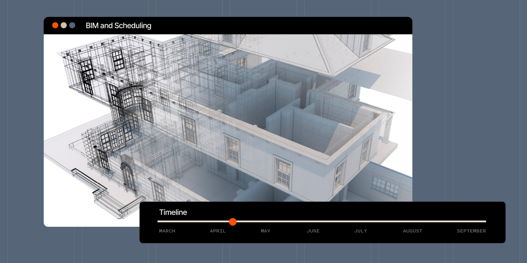
Task: Jump to MAY on the timeline
Action: (x=266, y=231)
